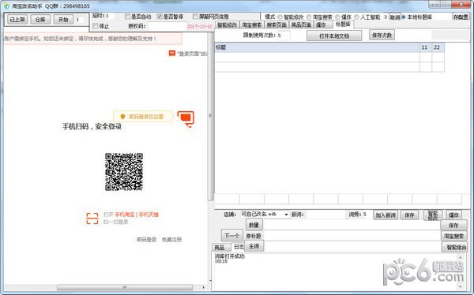Click the 数量 button

pos(254,225)
